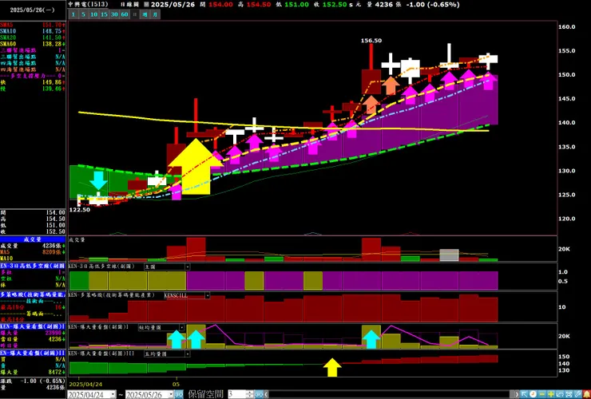Screen dimensions: 591x399
Task: Select the 多策略戰 panel header in sidebar
Action: pos(33,294)
